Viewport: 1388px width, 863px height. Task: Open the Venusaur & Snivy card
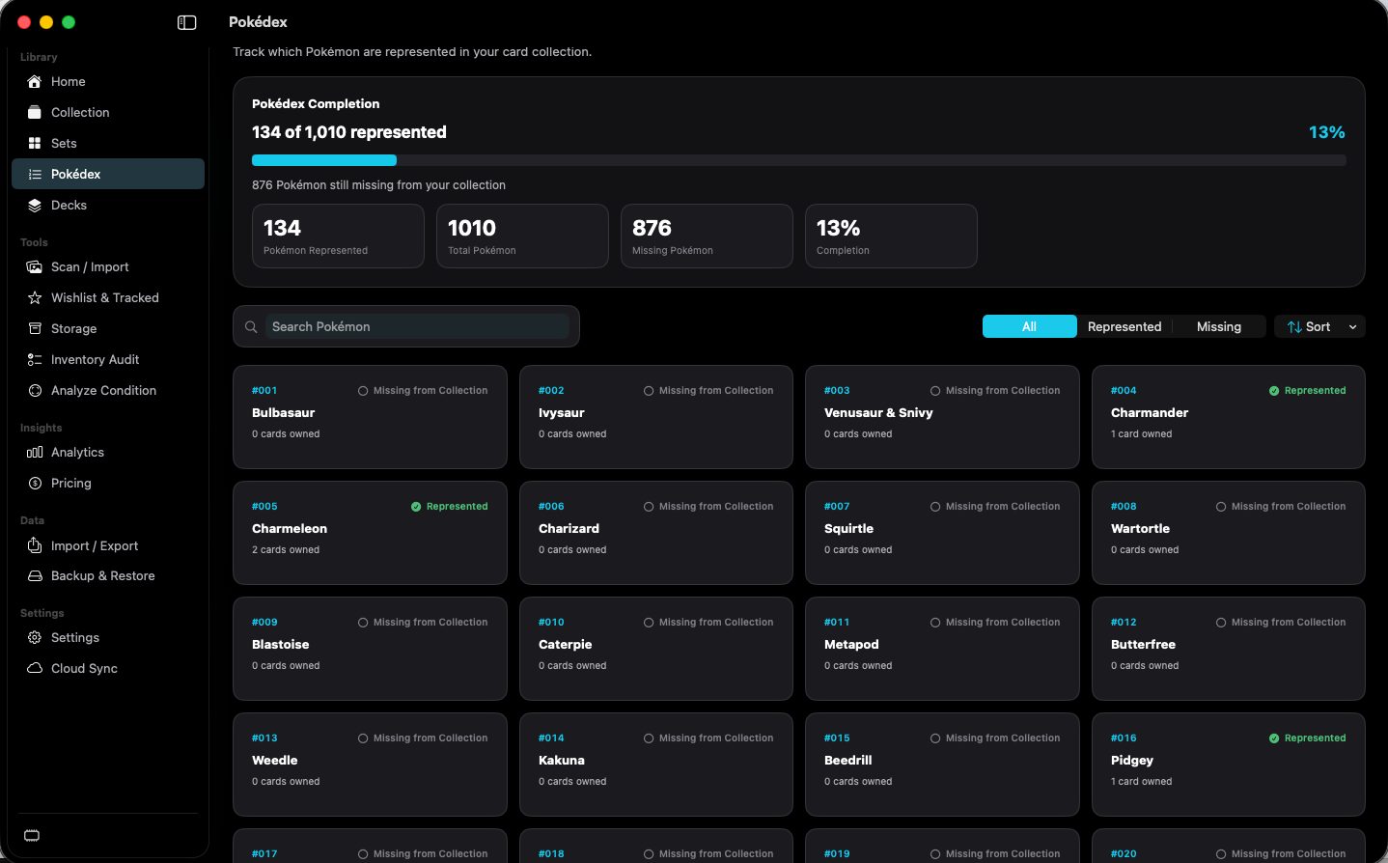pos(942,417)
